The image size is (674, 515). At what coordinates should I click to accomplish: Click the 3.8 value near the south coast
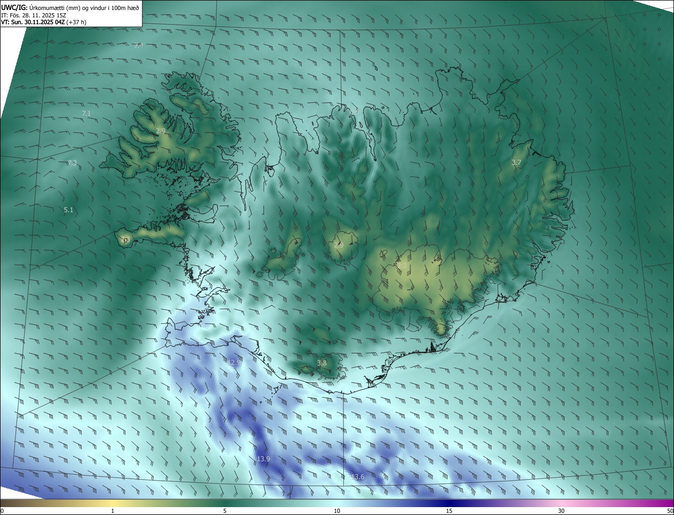(x=322, y=363)
